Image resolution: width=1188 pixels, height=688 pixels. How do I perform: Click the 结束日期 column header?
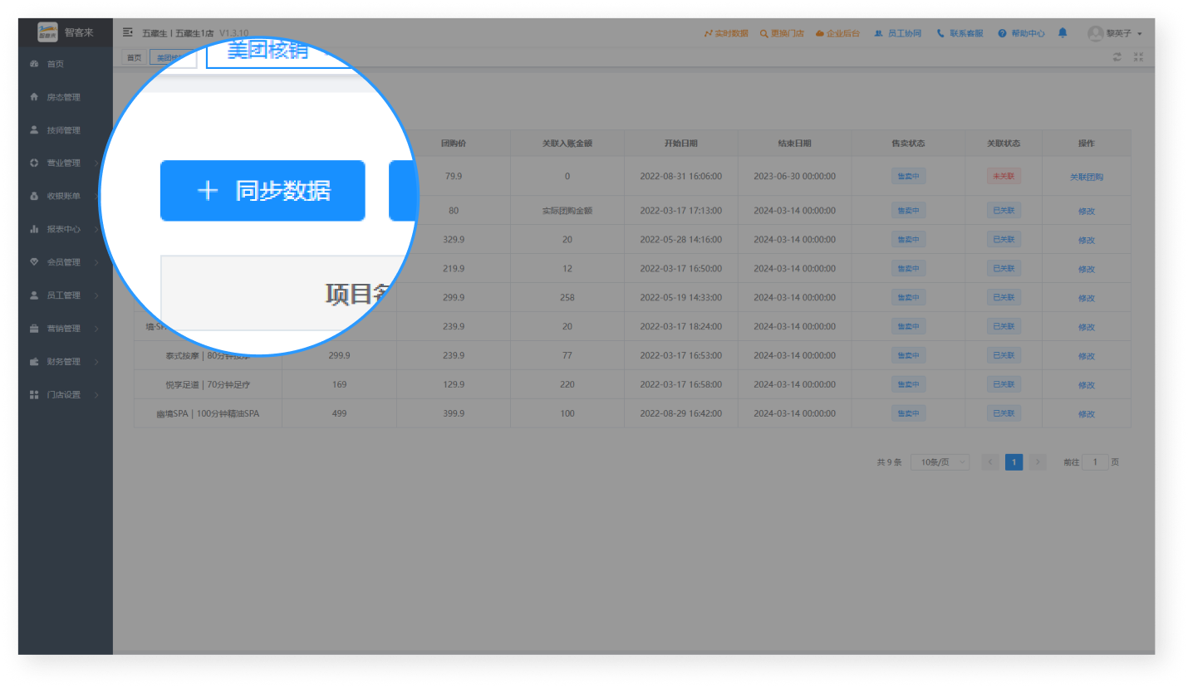click(x=795, y=144)
